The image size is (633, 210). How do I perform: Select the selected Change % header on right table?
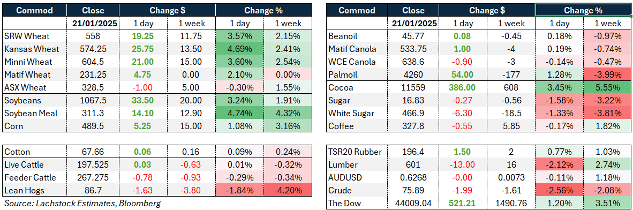pos(583,10)
